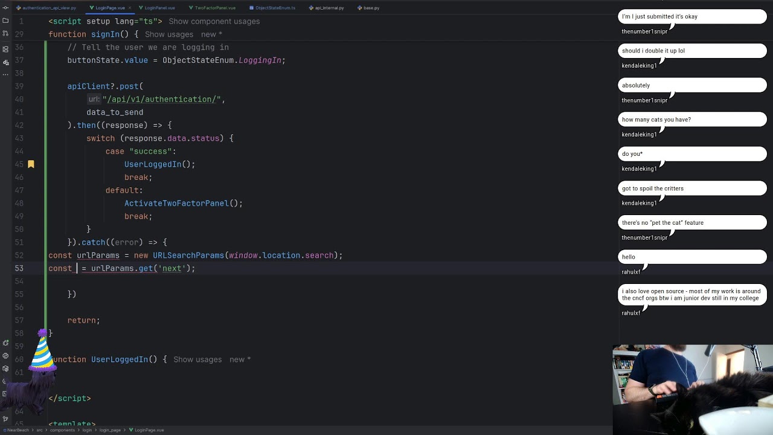This screenshot has height=435, width=773.
Task: Click ObjectStateEnum on line 37
Action: coord(198,60)
